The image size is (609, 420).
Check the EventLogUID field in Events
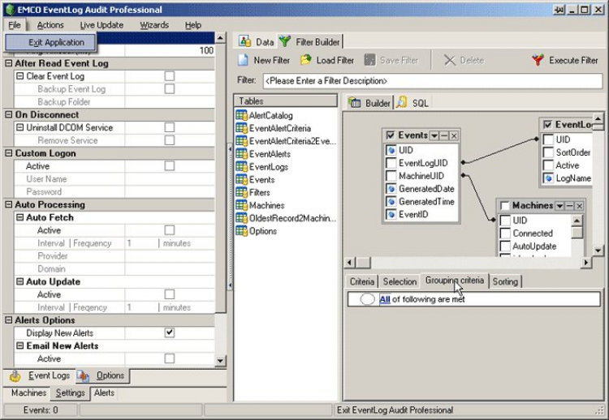tap(391, 163)
